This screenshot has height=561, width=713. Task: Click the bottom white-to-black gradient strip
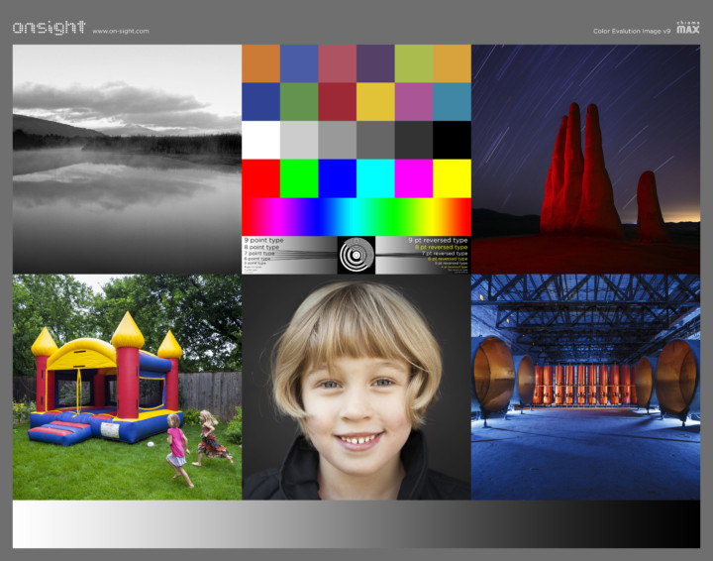(x=356, y=524)
